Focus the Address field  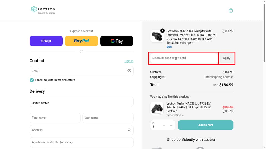point(81,130)
